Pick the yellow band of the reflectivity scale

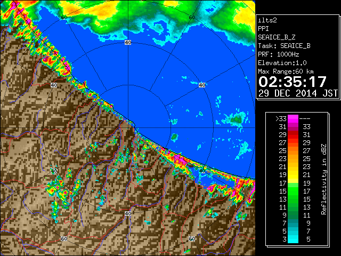click(x=293, y=174)
